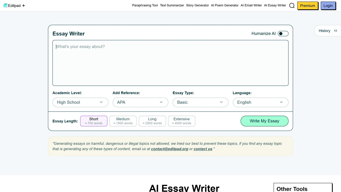The height and width of the screenshot is (192, 341).
Task: Open the search magnifier icon
Action: [x=292, y=6]
